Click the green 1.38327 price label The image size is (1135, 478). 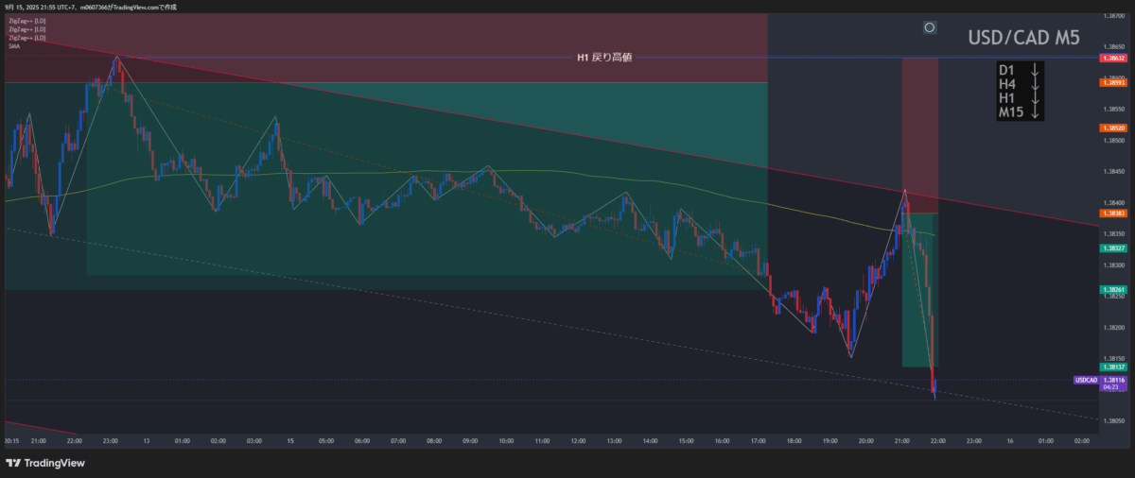[1113, 248]
